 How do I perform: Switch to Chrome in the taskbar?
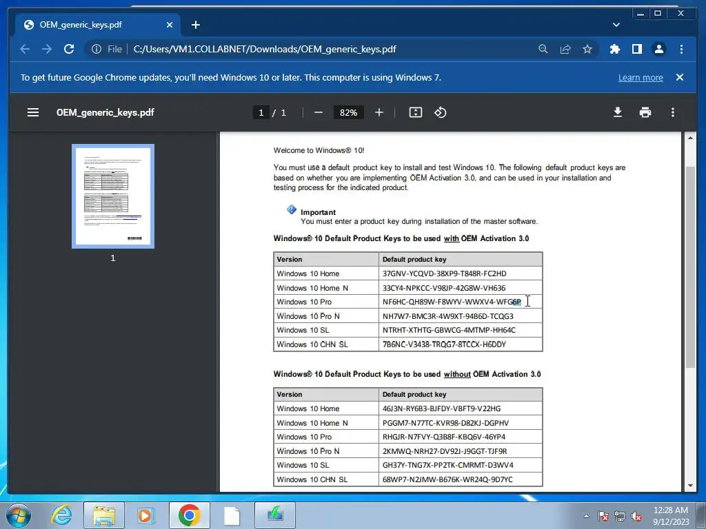click(x=189, y=515)
